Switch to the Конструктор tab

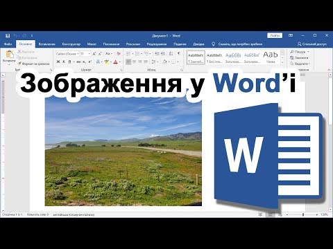(x=71, y=44)
